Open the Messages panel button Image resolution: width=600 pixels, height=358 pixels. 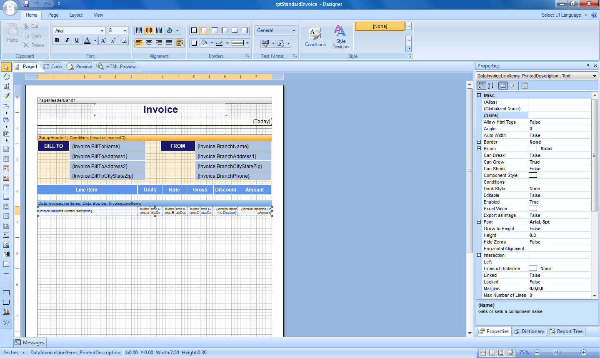pos(30,343)
